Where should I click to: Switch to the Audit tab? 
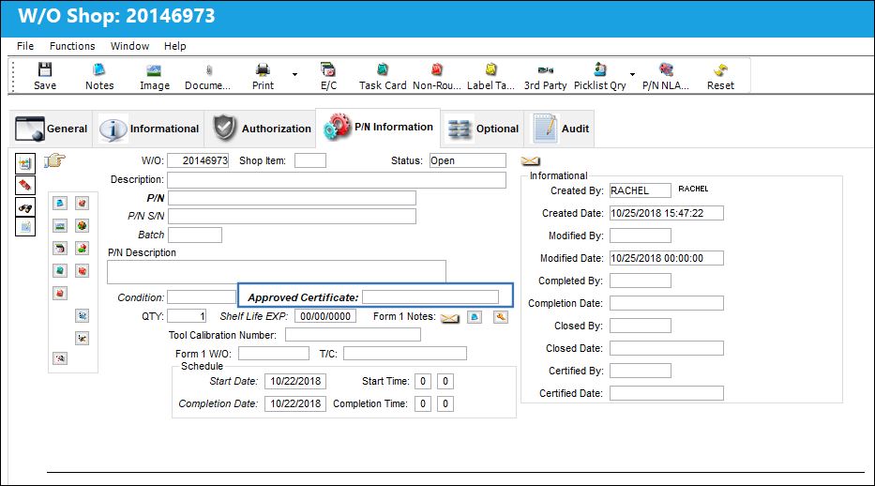click(x=560, y=129)
